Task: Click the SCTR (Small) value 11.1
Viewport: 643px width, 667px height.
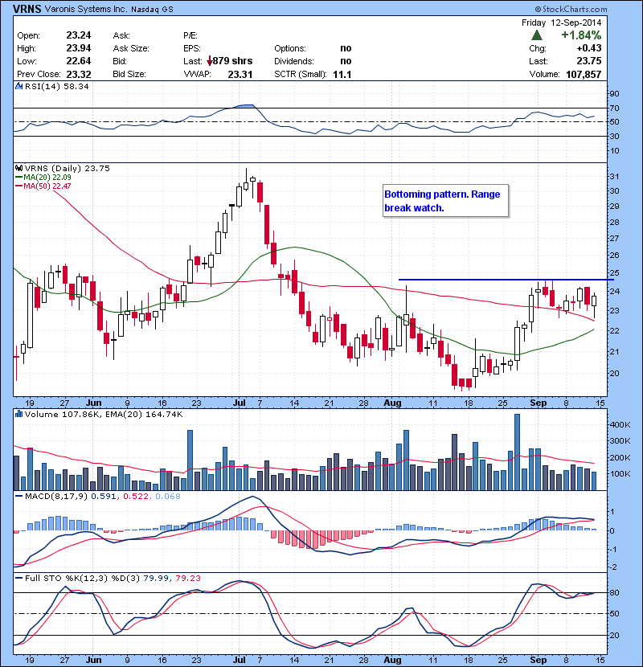Action: click(x=342, y=74)
